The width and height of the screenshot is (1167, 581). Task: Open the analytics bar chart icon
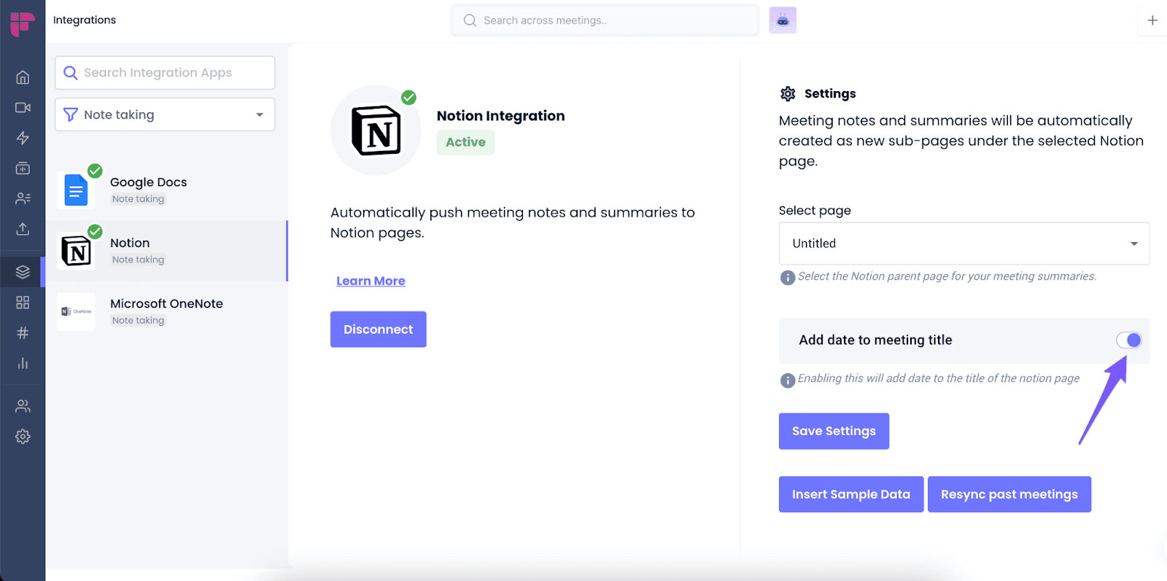23,363
